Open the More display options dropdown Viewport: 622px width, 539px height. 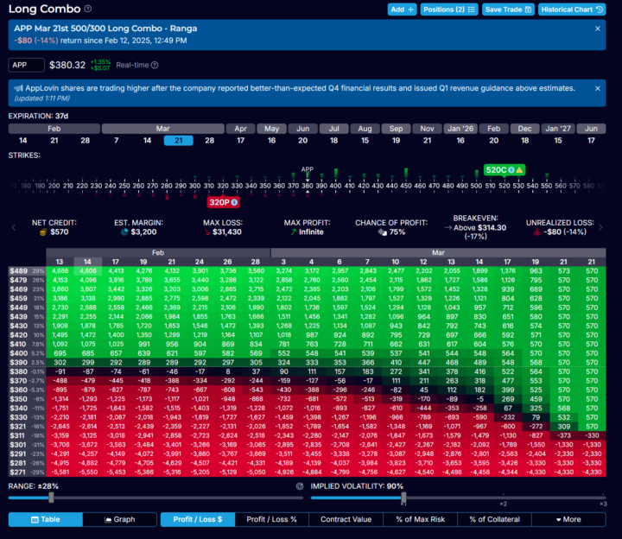pos(568,519)
